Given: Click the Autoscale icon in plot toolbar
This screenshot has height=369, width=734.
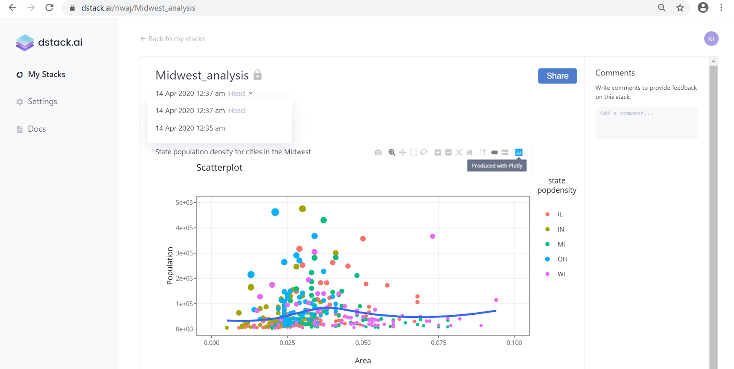Looking at the screenshot, I should [x=459, y=153].
